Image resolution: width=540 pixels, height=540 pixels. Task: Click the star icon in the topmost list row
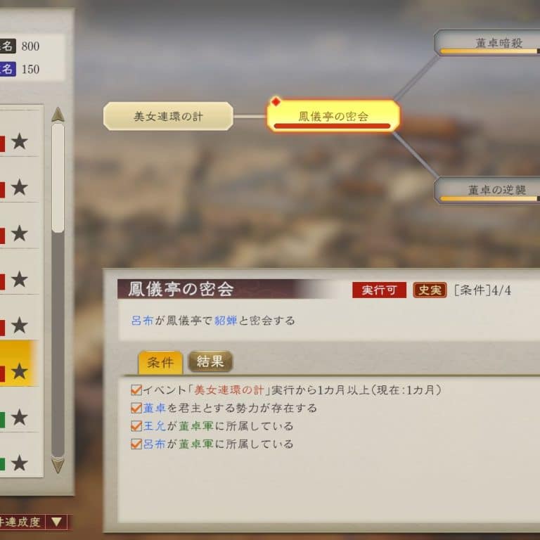tap(20, 141)
